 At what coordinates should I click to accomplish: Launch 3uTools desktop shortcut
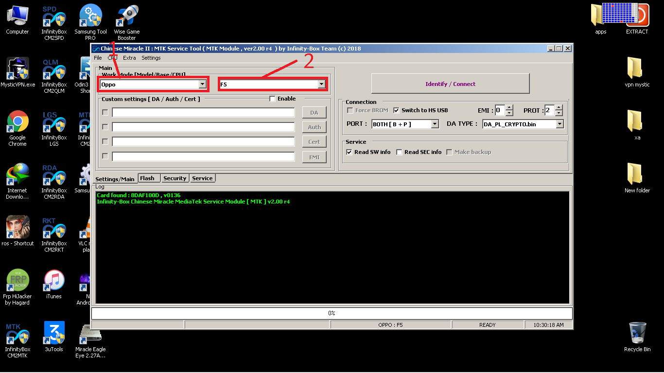point(54,337)
